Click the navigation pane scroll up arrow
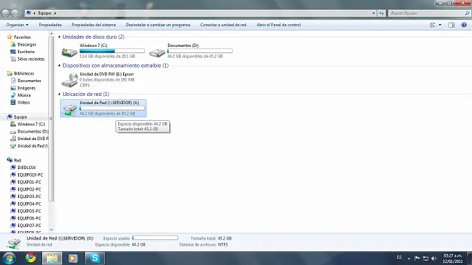The image size is (472, 265). [51, 34]
